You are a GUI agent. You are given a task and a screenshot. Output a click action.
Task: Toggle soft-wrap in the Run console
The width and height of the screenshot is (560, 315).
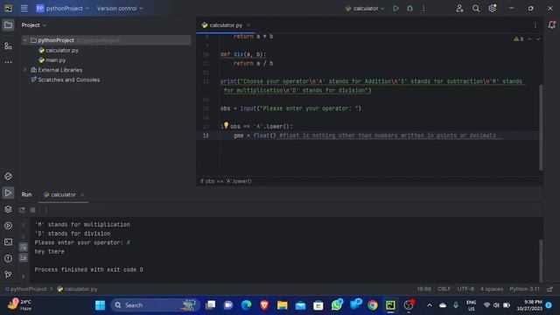point(24,247)
